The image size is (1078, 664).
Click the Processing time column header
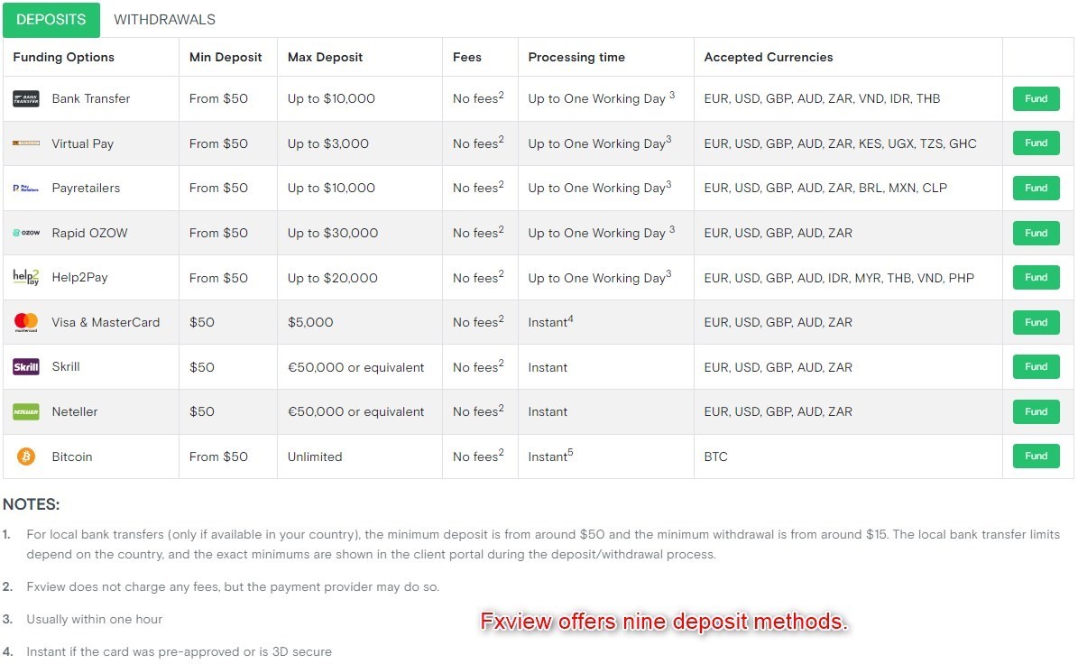pyautogui.click(x=576, y=57)
